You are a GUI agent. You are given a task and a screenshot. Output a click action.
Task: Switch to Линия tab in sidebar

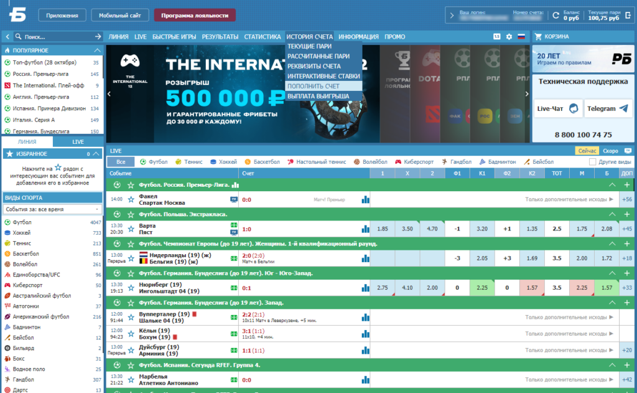point(27,141)
